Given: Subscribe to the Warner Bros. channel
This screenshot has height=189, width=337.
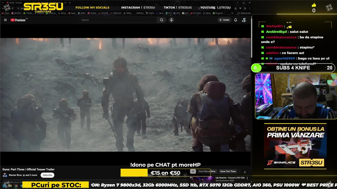Looking at the screenshot, I should pos(47,175).
